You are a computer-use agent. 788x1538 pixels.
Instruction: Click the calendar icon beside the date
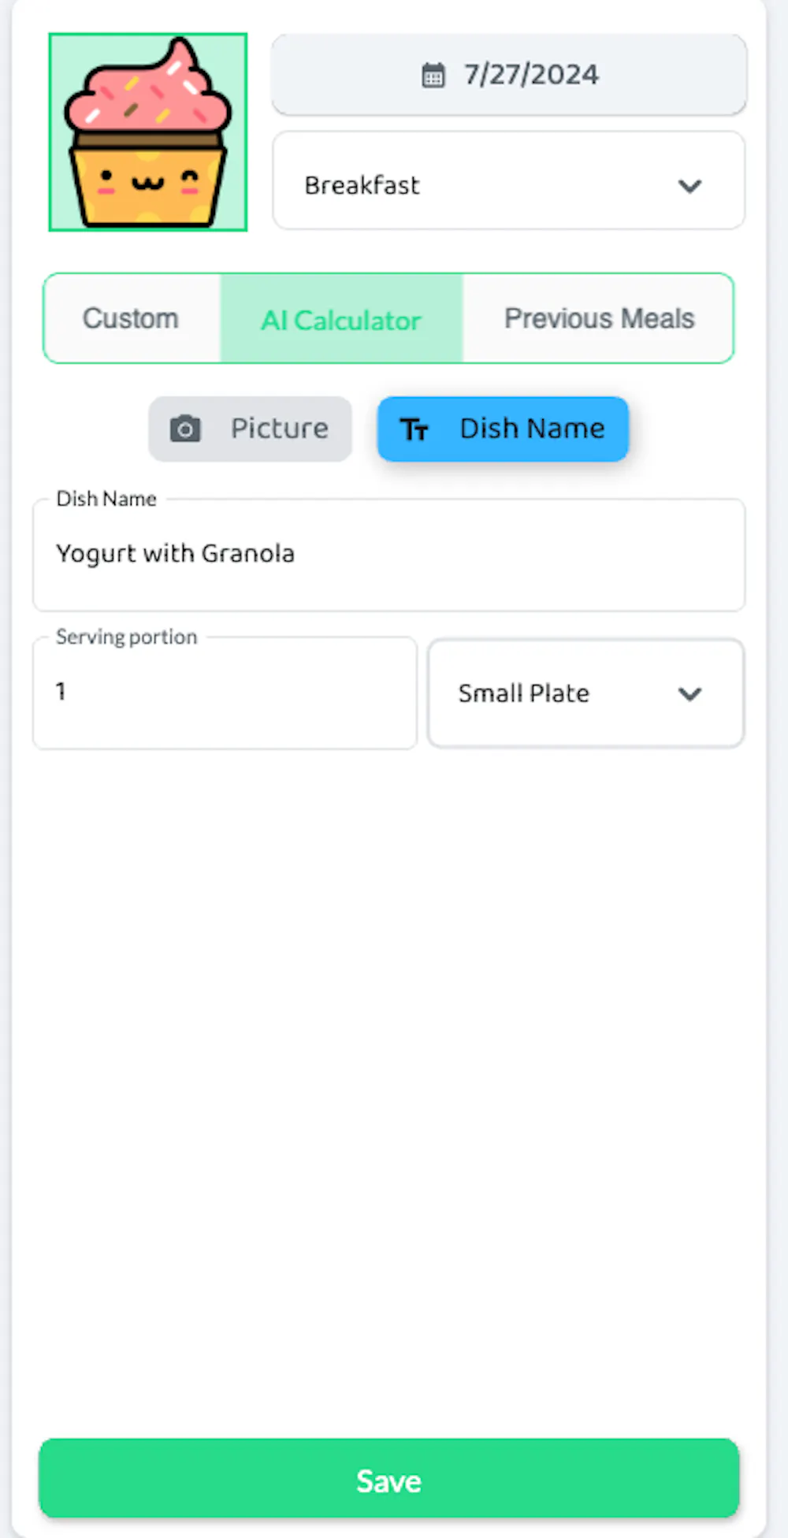(x=433, y=75)
